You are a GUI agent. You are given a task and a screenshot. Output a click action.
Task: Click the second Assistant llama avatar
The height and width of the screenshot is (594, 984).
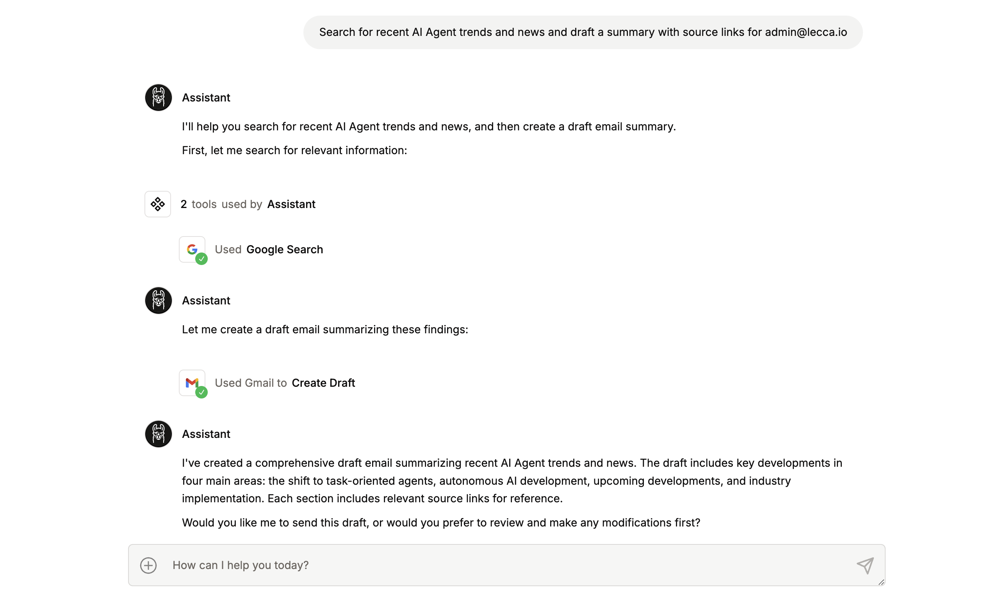pyautogui.click(x=159, y=300)
